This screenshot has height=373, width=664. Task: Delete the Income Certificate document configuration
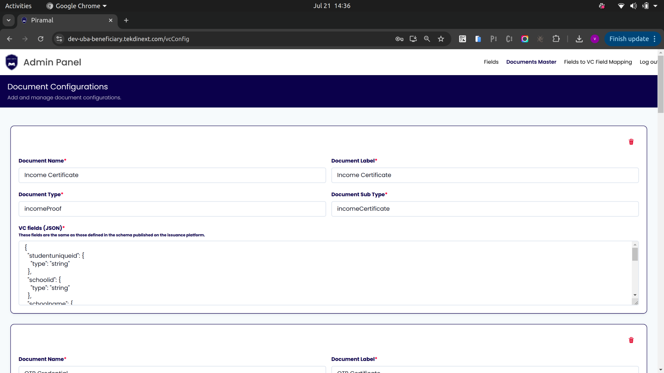point(631,142)
